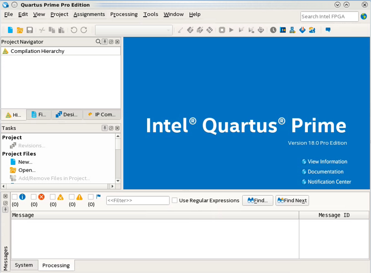
Task: Click the Tasks scrollbar down arrow
Action: (118, 181)
